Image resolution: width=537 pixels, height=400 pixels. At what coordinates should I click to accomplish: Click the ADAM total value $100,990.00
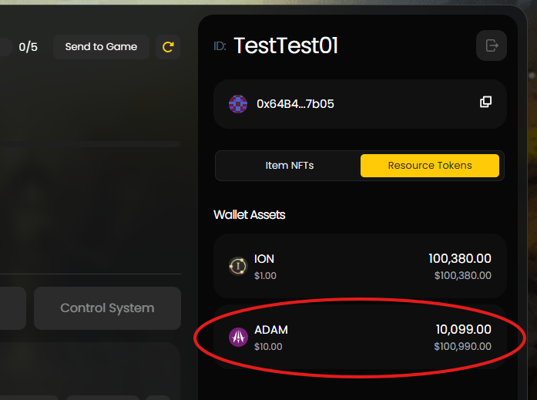pyautogui.click(x=462, y=347)
